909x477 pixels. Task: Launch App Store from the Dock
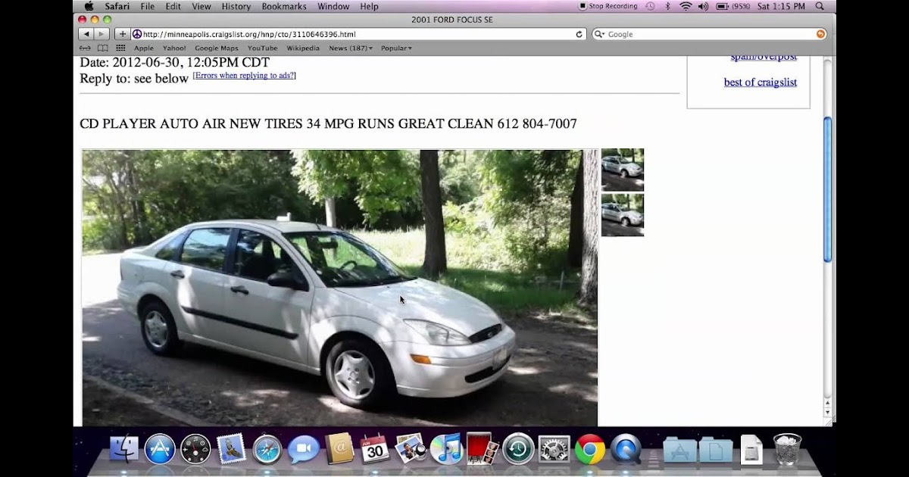pyautogui.click(x=160, y=449)
